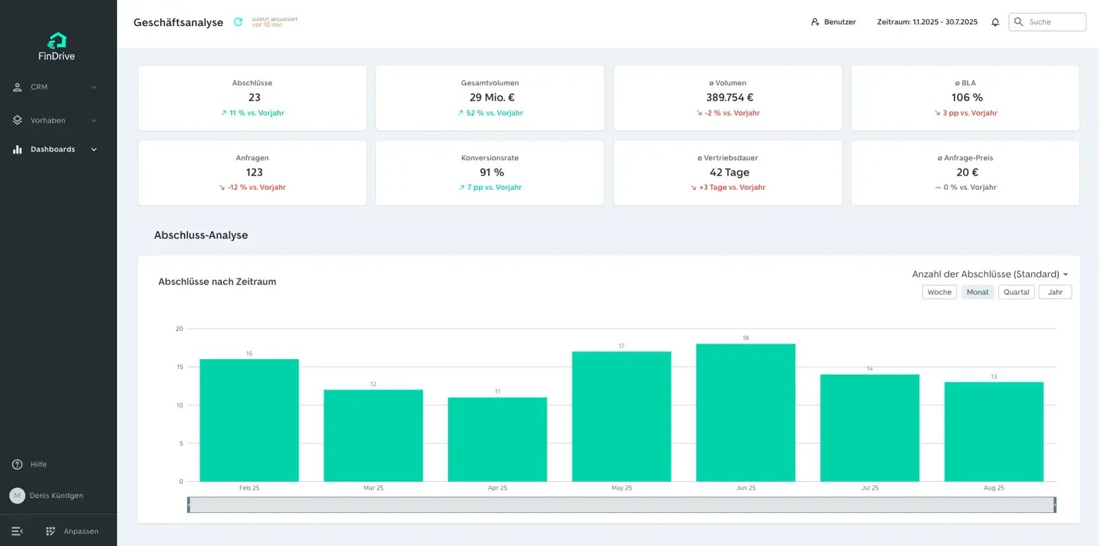The image size is (1099, 546).
Task: Click the Dashboards bar chart icon
Action: point(18,150)
